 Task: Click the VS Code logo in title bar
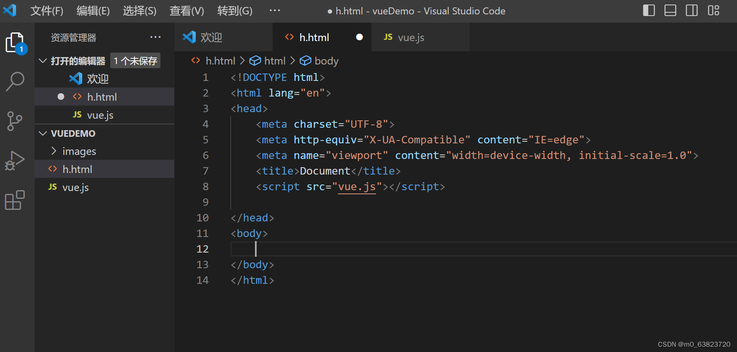point(10,10)
